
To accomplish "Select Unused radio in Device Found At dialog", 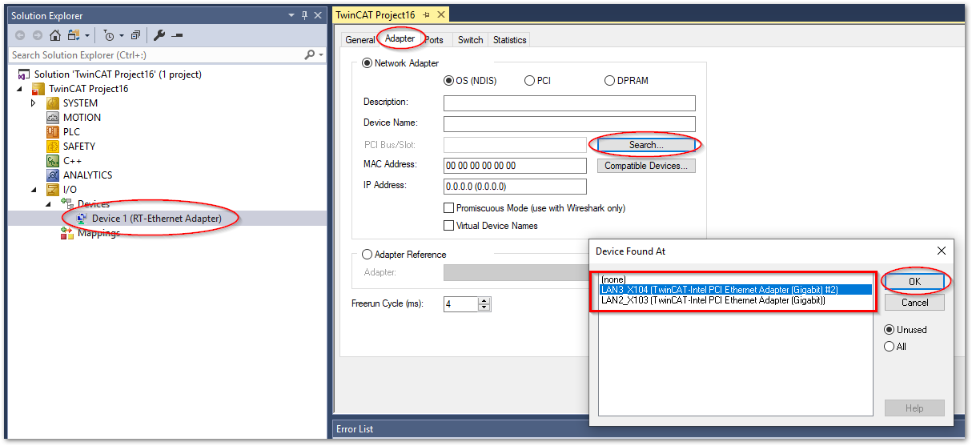I will (889, 330).
